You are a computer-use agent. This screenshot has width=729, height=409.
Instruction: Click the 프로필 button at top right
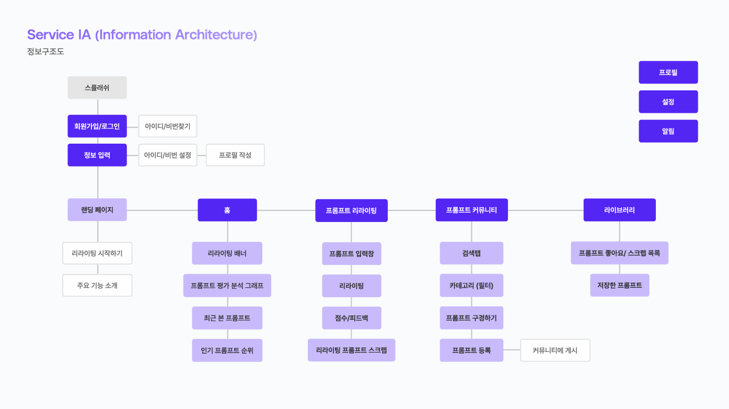point(668,73)
